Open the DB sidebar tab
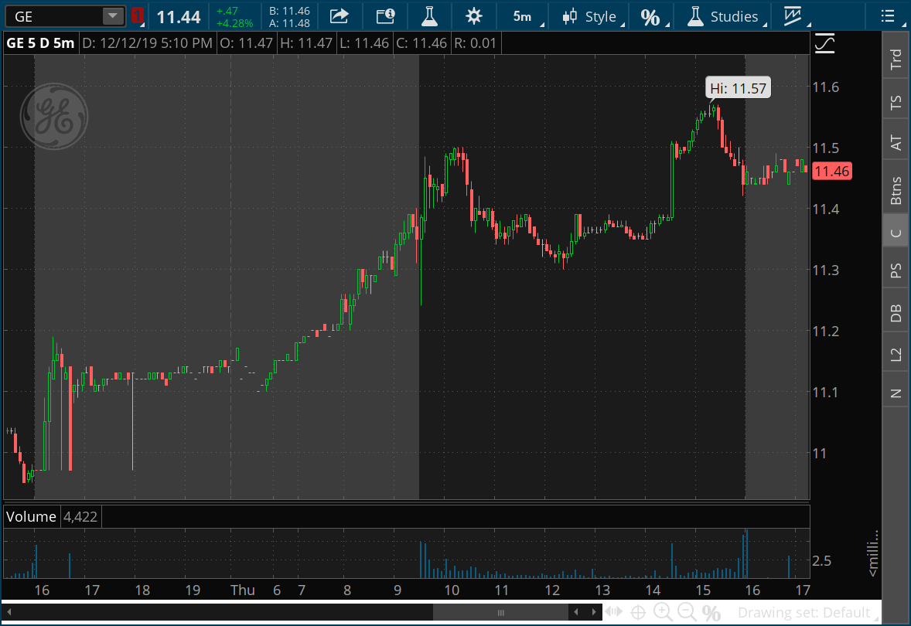The image size is (911, 626). (x=896, y=313)
